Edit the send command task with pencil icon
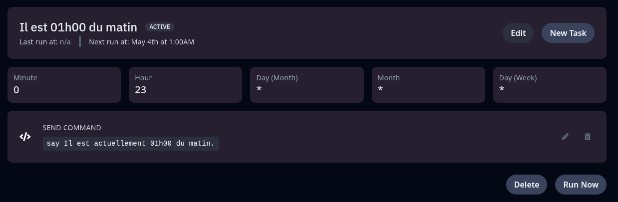Image resolution: width=618 pixels, height=202 pixels. (x=565, y=137)
